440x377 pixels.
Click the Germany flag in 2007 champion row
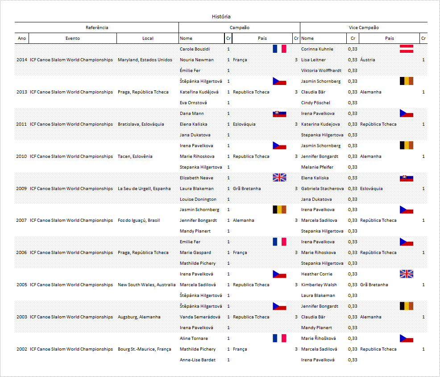click(x=279, y=209)
